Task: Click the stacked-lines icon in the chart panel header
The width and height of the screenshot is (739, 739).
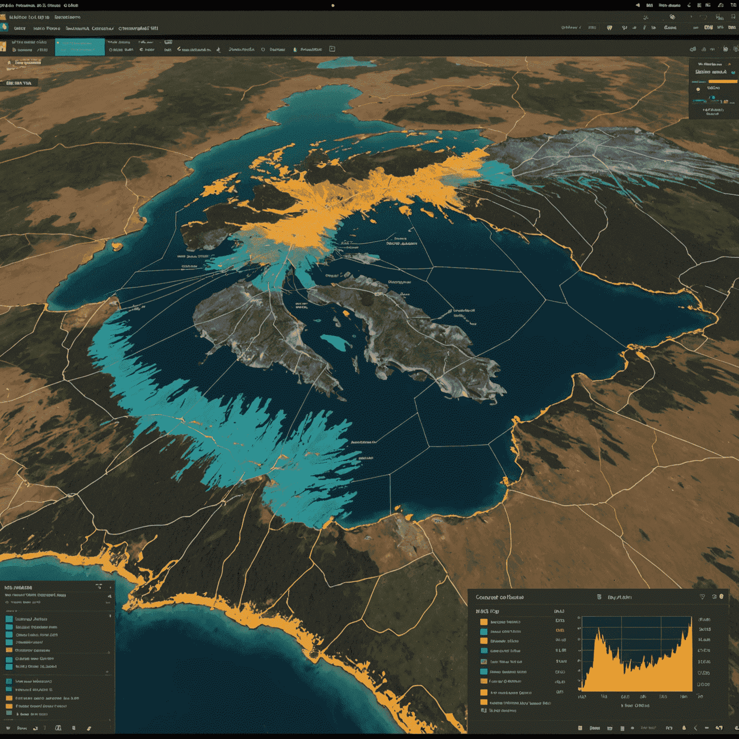Action: coord(599,597)
